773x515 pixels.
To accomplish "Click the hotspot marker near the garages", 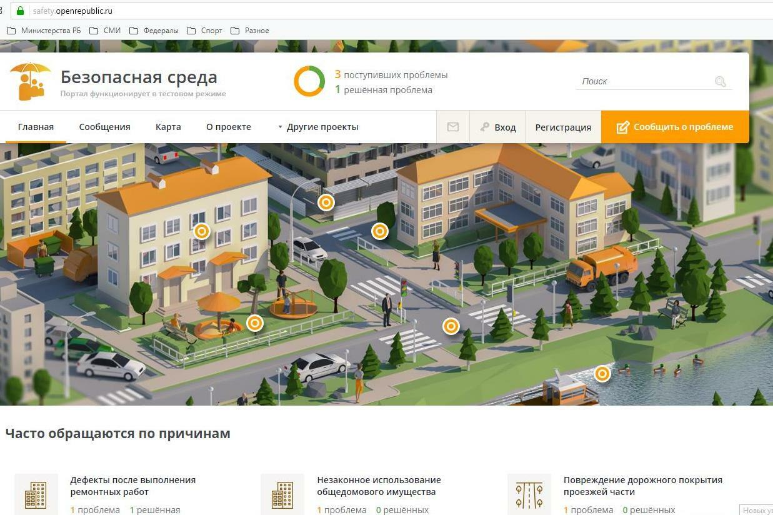I will click(x=326, y=202).
